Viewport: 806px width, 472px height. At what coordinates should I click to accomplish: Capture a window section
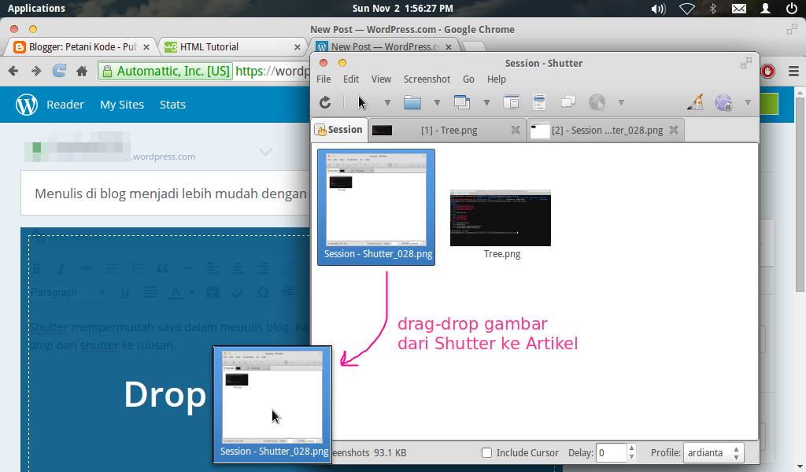point(512,101)
